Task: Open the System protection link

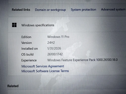Action: click(x=83, y=10)
